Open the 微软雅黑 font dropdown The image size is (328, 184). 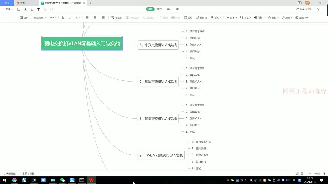pos(40,18)
